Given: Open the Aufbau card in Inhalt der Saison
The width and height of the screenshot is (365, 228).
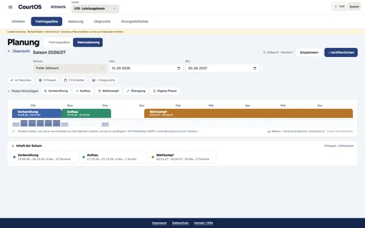Looking at the screenshot, I should coord(113,157).
